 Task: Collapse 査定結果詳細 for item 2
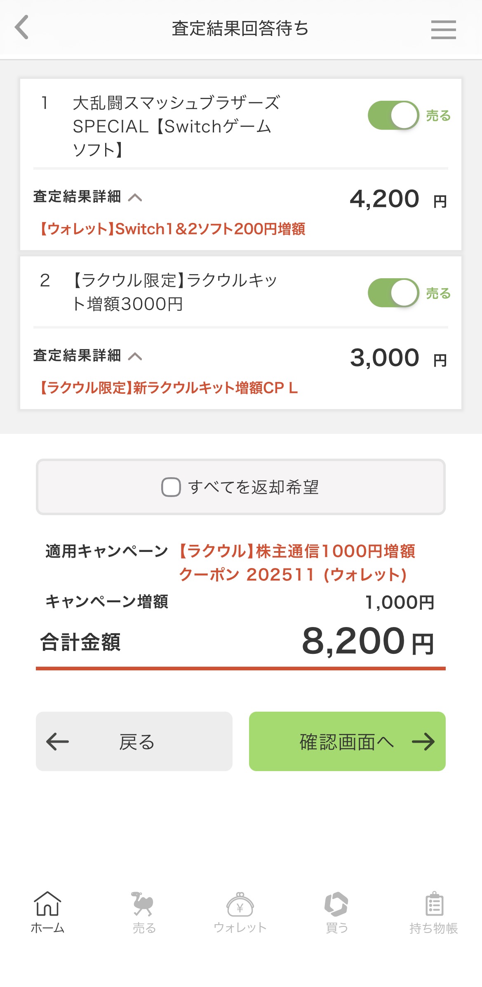135,356
